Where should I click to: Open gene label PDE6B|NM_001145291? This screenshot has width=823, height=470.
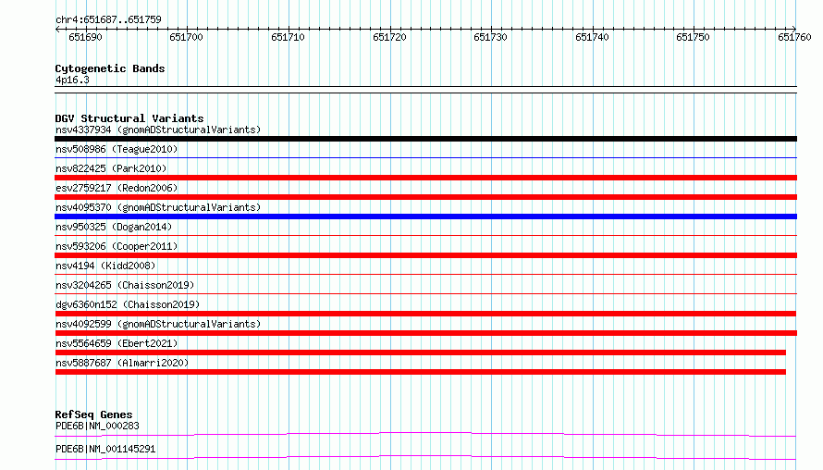105,449
